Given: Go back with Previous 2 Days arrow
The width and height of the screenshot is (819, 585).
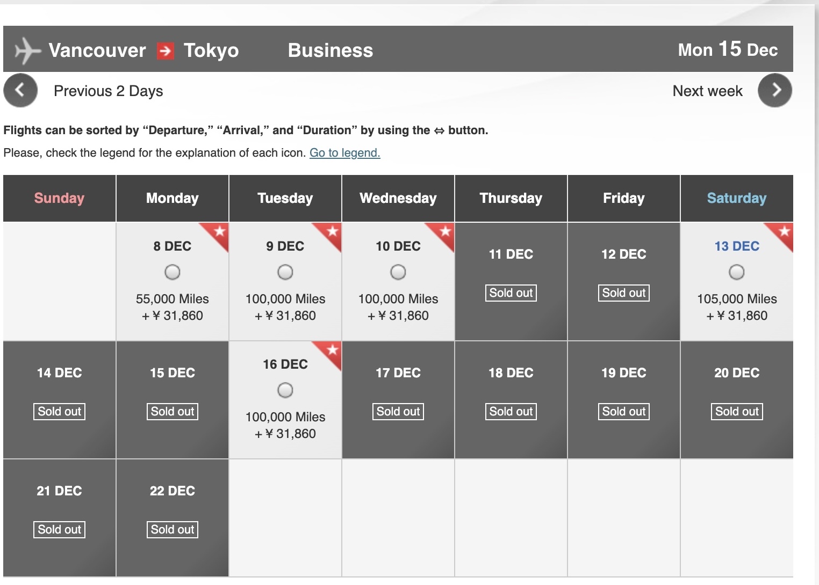Looking at the screenshot, I should (x=20, y=90).
